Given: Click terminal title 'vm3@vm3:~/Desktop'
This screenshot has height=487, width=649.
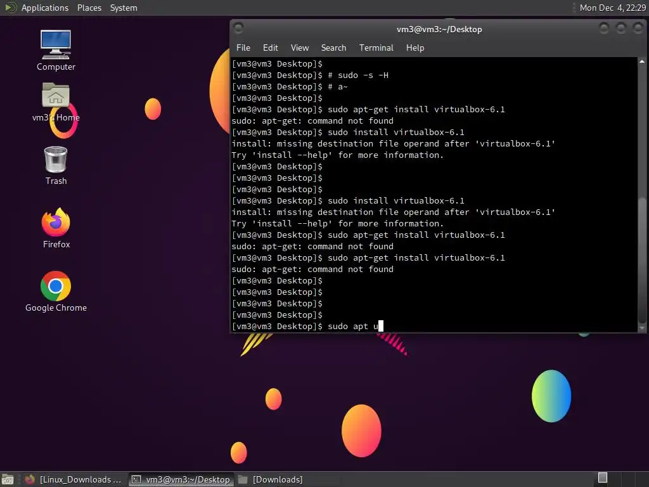Looking at the screenshot, I should [439, 29].
